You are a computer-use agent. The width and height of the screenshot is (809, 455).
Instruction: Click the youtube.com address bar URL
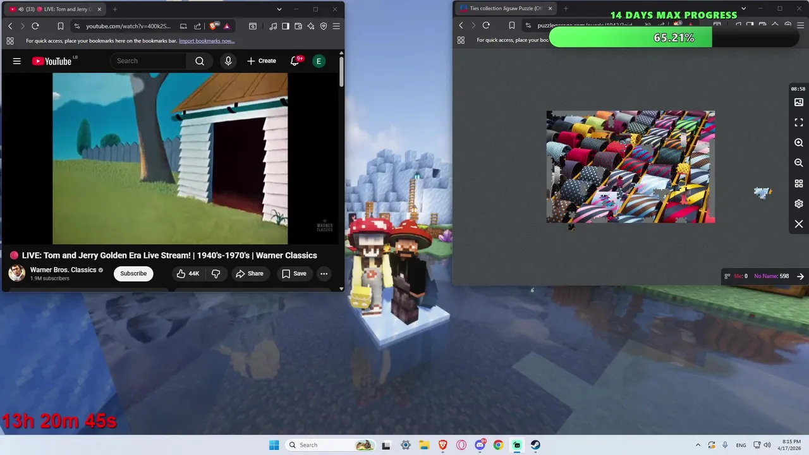click(128, 26)
